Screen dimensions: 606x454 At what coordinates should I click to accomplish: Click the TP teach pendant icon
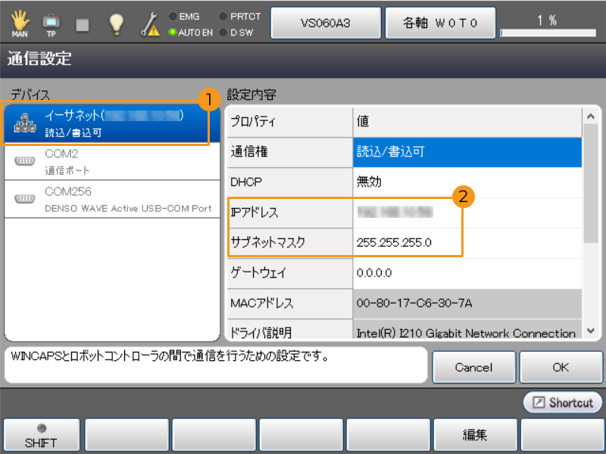(52, 23)
